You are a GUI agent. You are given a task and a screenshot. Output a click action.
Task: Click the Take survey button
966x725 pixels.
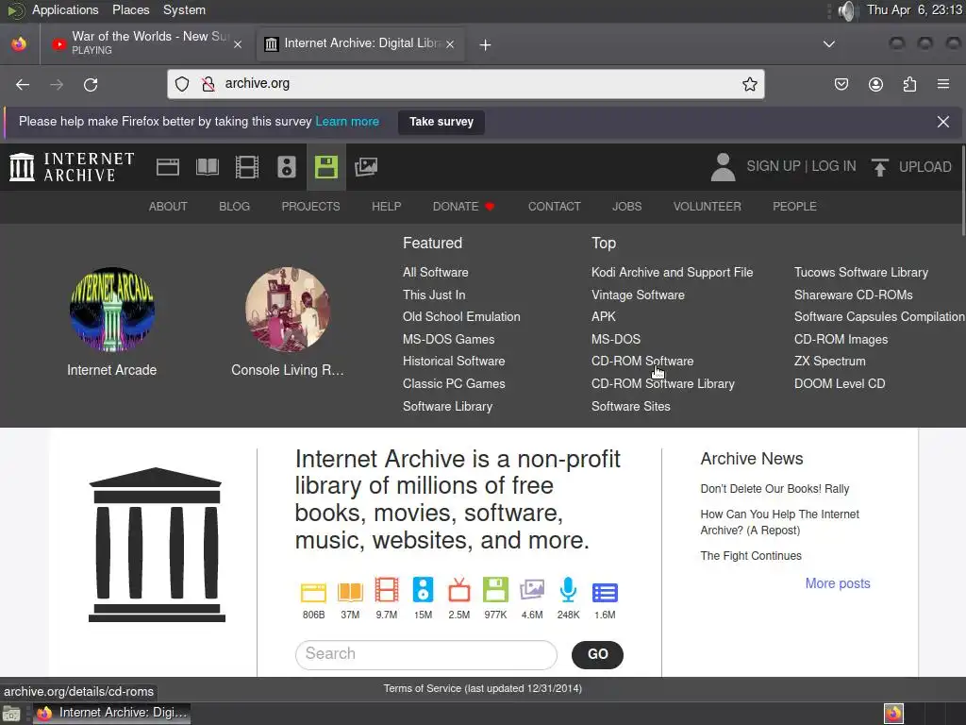point(441,122)
